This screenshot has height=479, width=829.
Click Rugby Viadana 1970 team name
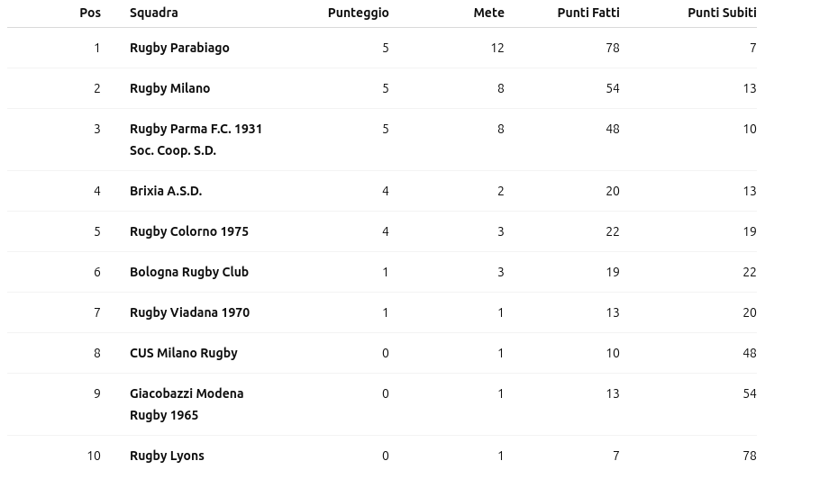(189, 312)
